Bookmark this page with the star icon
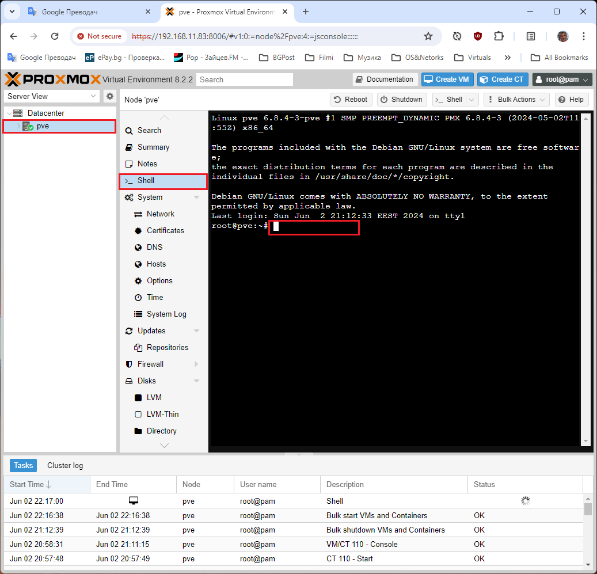The image size is (597, 574). [428, 36]
